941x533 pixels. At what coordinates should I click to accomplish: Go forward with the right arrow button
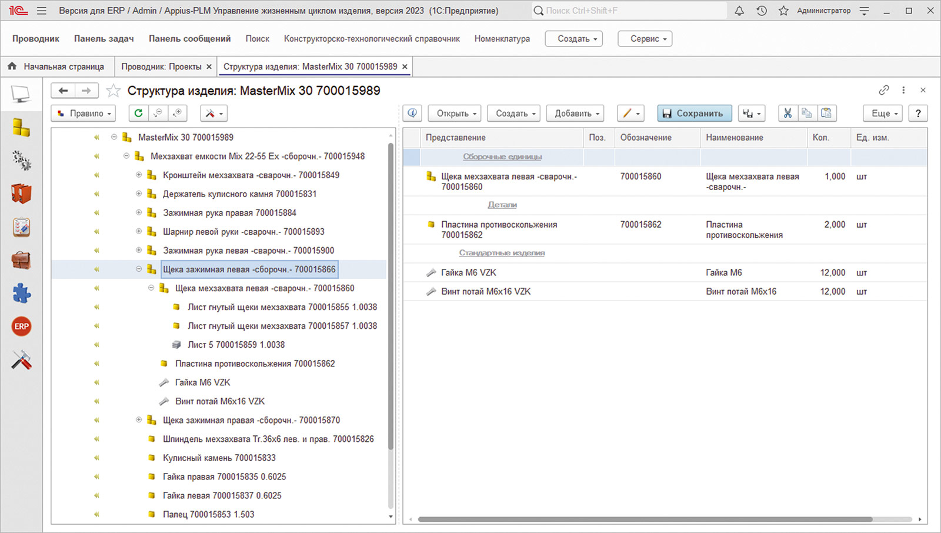(x=86, y=91)
